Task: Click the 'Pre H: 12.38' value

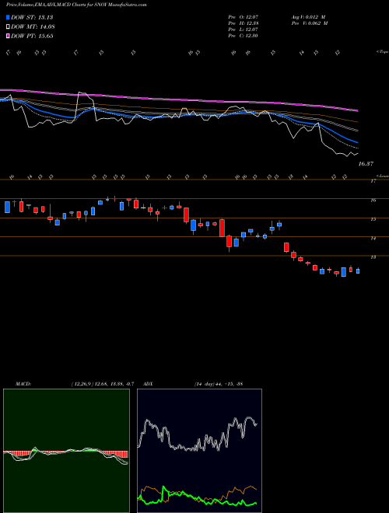Action: [x=244, y=23]
